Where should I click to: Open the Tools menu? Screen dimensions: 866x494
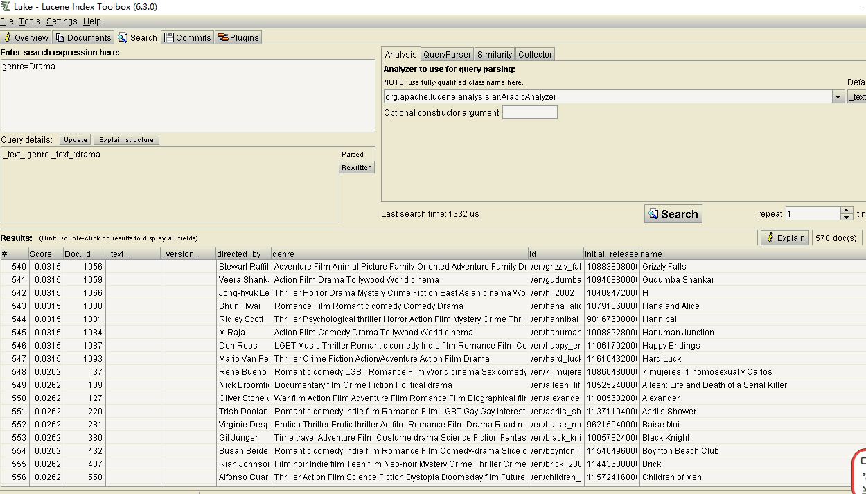click(x=30, y=21)
